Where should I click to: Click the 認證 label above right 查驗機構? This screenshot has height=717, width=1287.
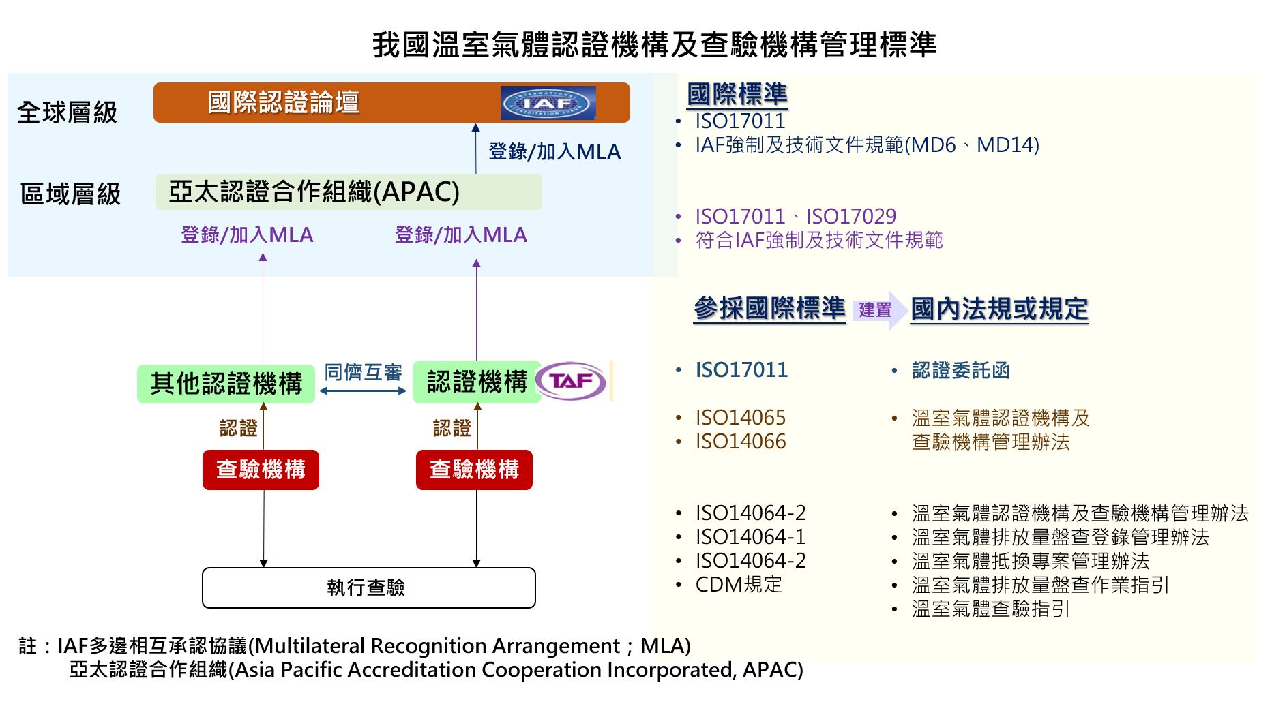click(x=452, y=428)
